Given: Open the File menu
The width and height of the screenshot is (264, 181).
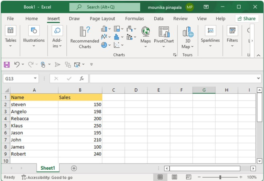Looking at the screenshot, I should click(10, 18).
